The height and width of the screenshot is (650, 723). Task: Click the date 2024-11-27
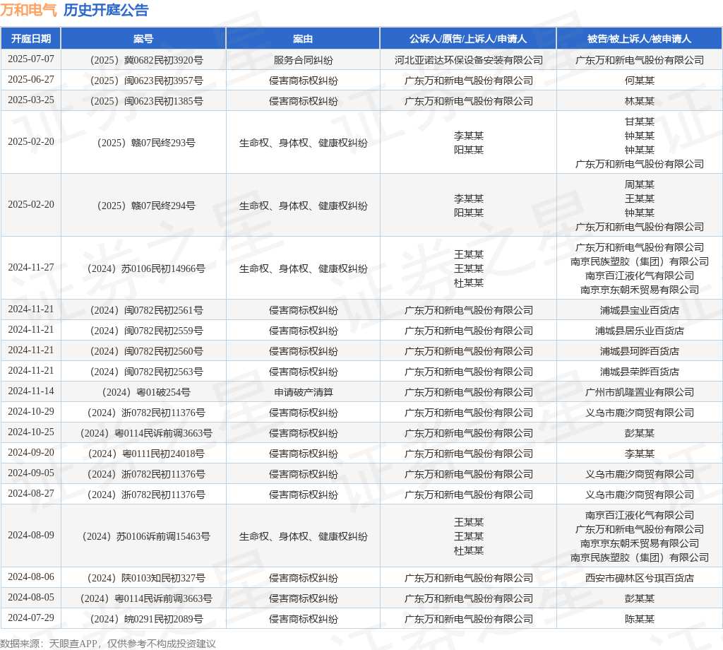click(x=31, y=268)
